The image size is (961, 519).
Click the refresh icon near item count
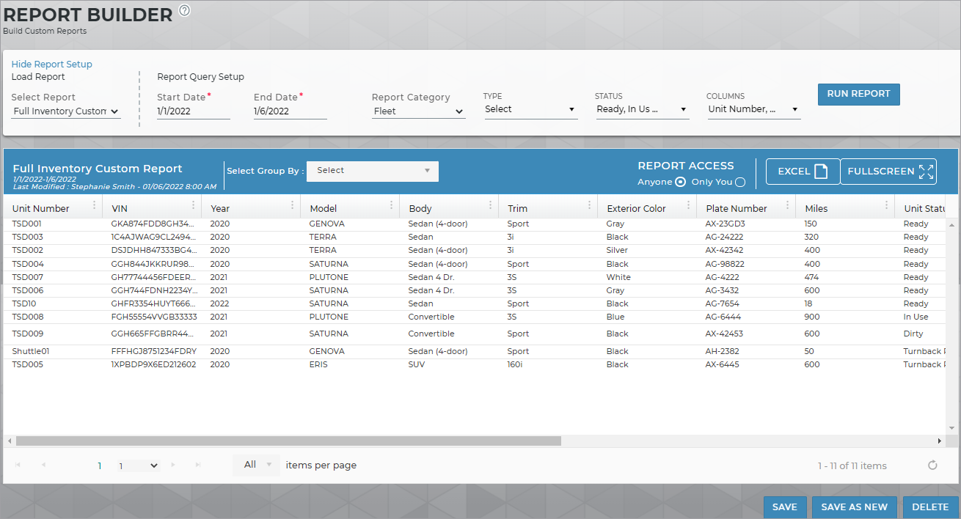point(932,465)
